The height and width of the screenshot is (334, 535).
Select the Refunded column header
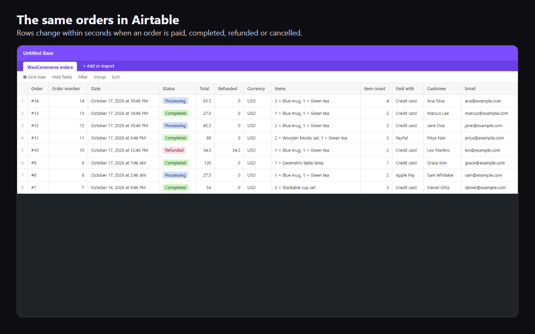pos(229,89)
